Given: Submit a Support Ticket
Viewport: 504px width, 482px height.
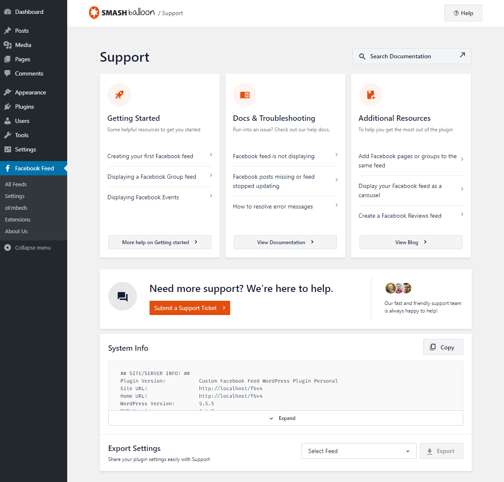Looking at the screenshot, I should coord(189,308).
